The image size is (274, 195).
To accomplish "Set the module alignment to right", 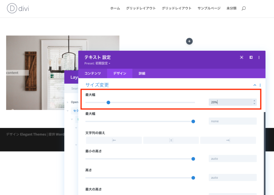I will tap(228, 140).
